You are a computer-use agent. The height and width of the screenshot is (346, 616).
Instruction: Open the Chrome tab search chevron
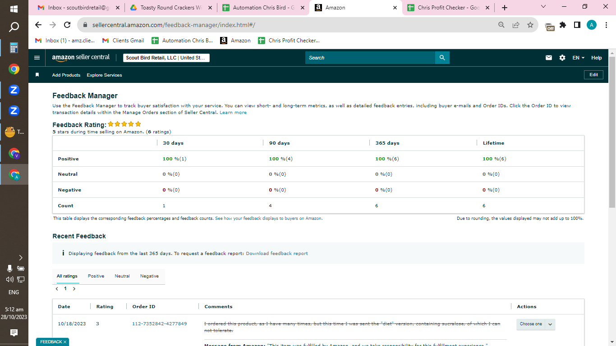point(543,6)
